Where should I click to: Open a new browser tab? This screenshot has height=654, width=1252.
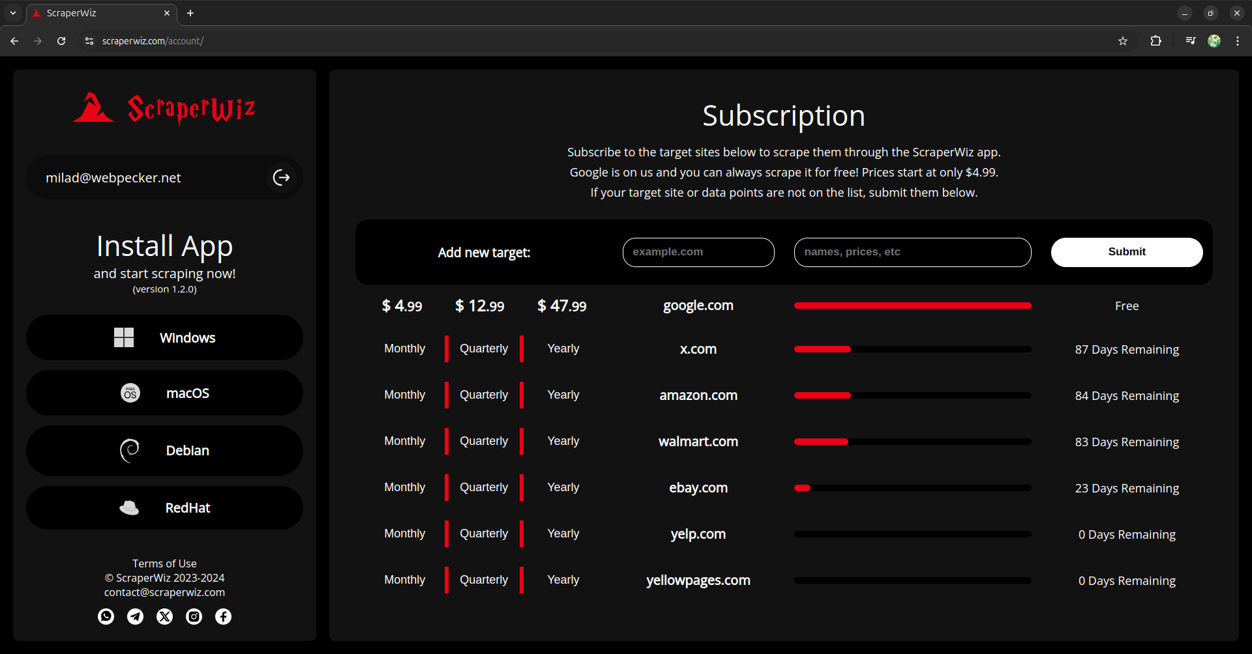tap(190, 13)
